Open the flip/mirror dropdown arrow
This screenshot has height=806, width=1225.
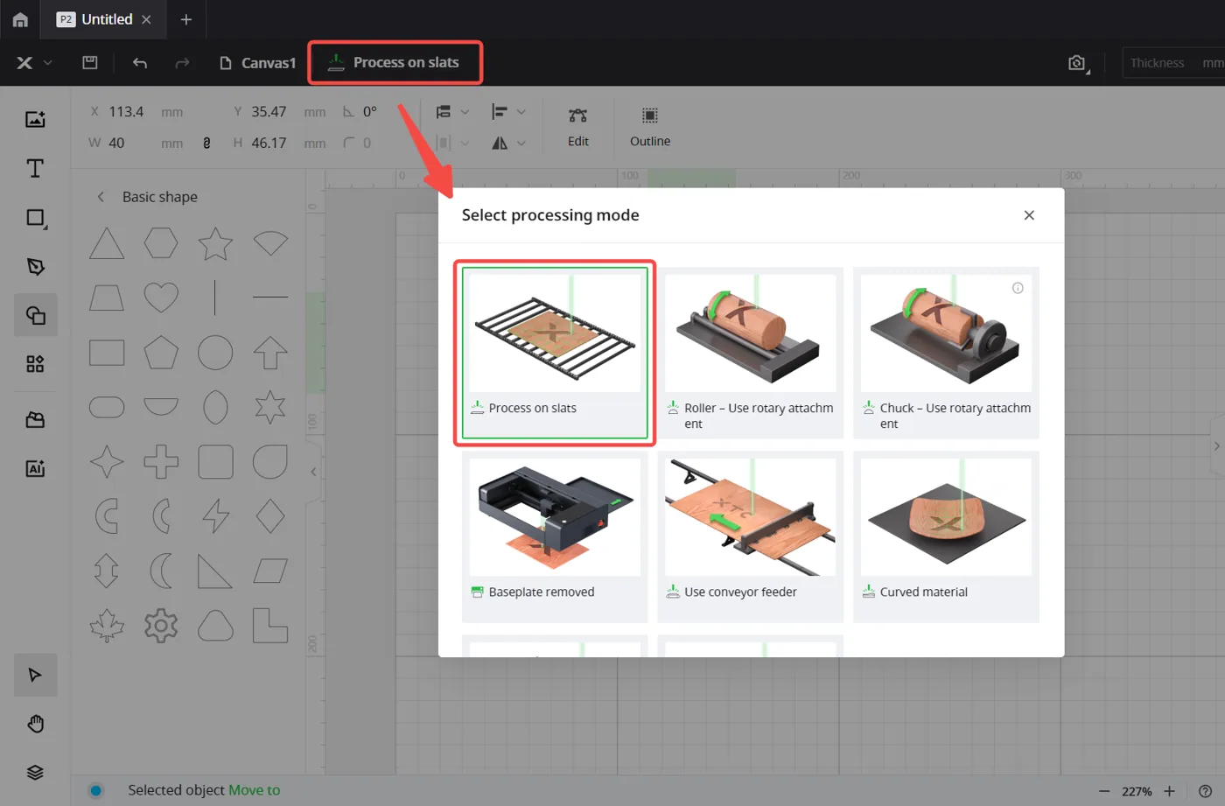(521, 144)
